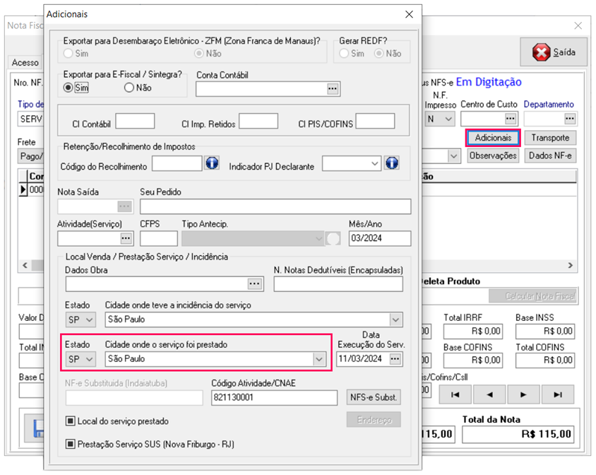Open Conta Contábil lookup ellipsis button
596x475 pixels.
(x=333, y=89)
